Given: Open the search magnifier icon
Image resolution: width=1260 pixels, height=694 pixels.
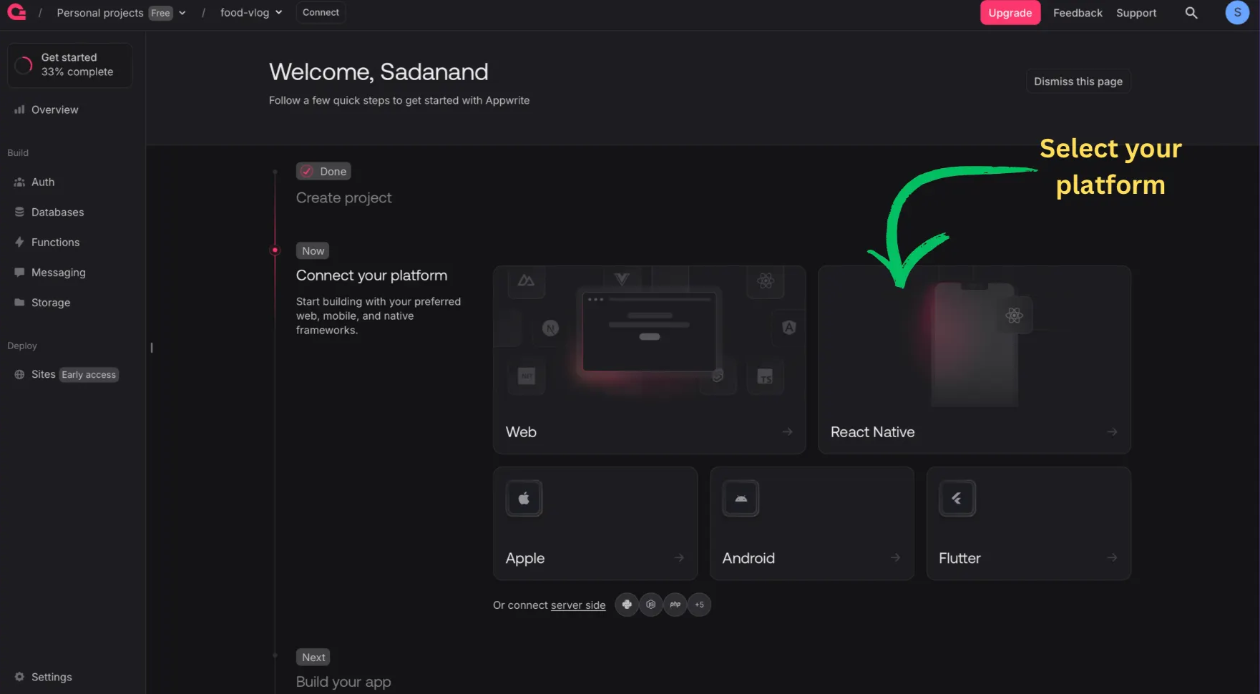Looking at the screenshot, I should (1191, 13).
